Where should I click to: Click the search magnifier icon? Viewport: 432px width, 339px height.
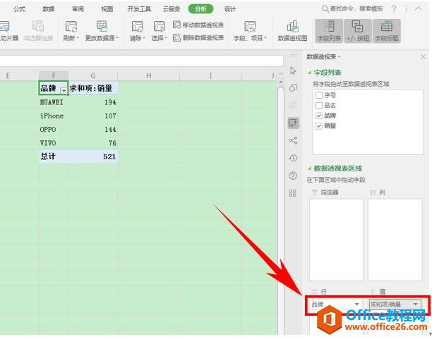tap(325, 8)
